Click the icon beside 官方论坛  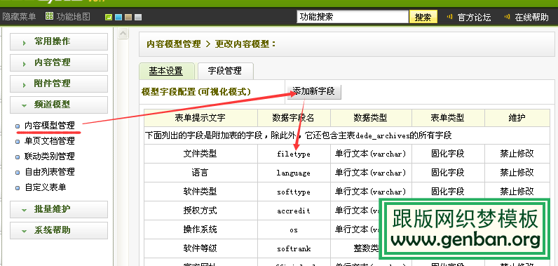[450, 16]
